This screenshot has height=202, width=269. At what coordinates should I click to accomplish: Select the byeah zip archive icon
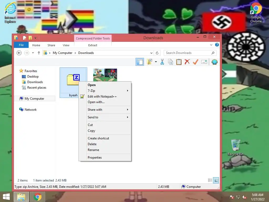pyautogui.click(x=73, y=79)
